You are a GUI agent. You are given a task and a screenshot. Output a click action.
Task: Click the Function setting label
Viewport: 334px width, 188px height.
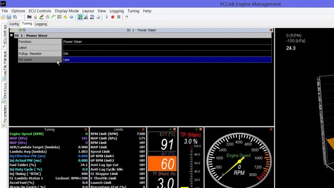[x=40, y=42]
